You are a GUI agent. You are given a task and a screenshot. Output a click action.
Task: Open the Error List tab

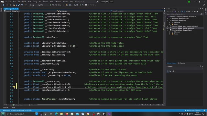point(6,107)
